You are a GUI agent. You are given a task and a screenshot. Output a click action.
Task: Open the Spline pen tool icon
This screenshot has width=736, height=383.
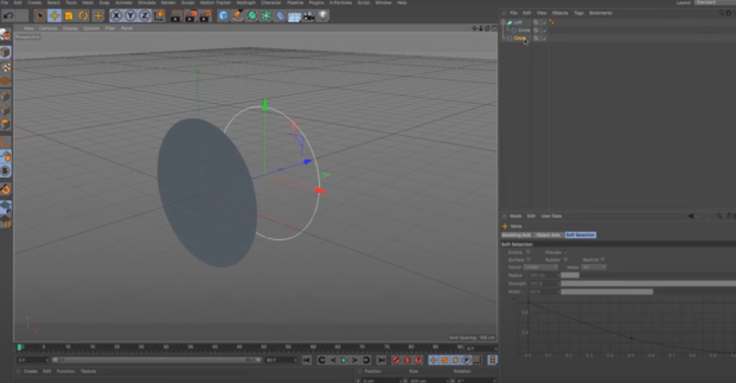(x=238, y=16)
